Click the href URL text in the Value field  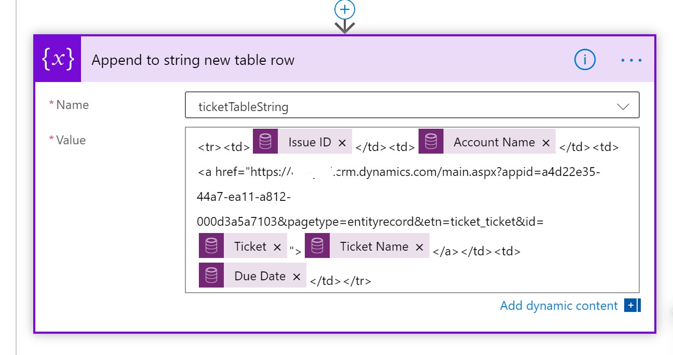coord(399,197)
